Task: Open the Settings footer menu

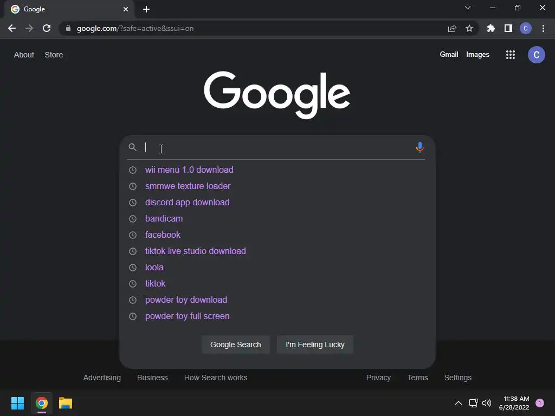Action: click(457, 378)
